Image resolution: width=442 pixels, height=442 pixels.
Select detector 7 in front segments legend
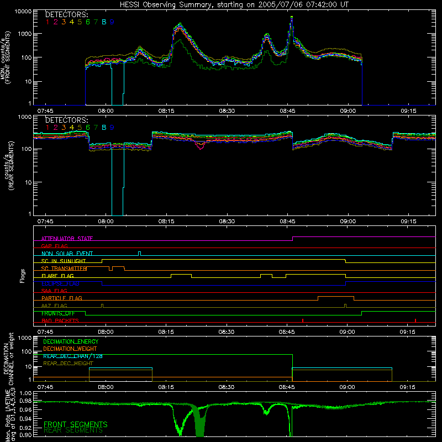pos(96,22)
